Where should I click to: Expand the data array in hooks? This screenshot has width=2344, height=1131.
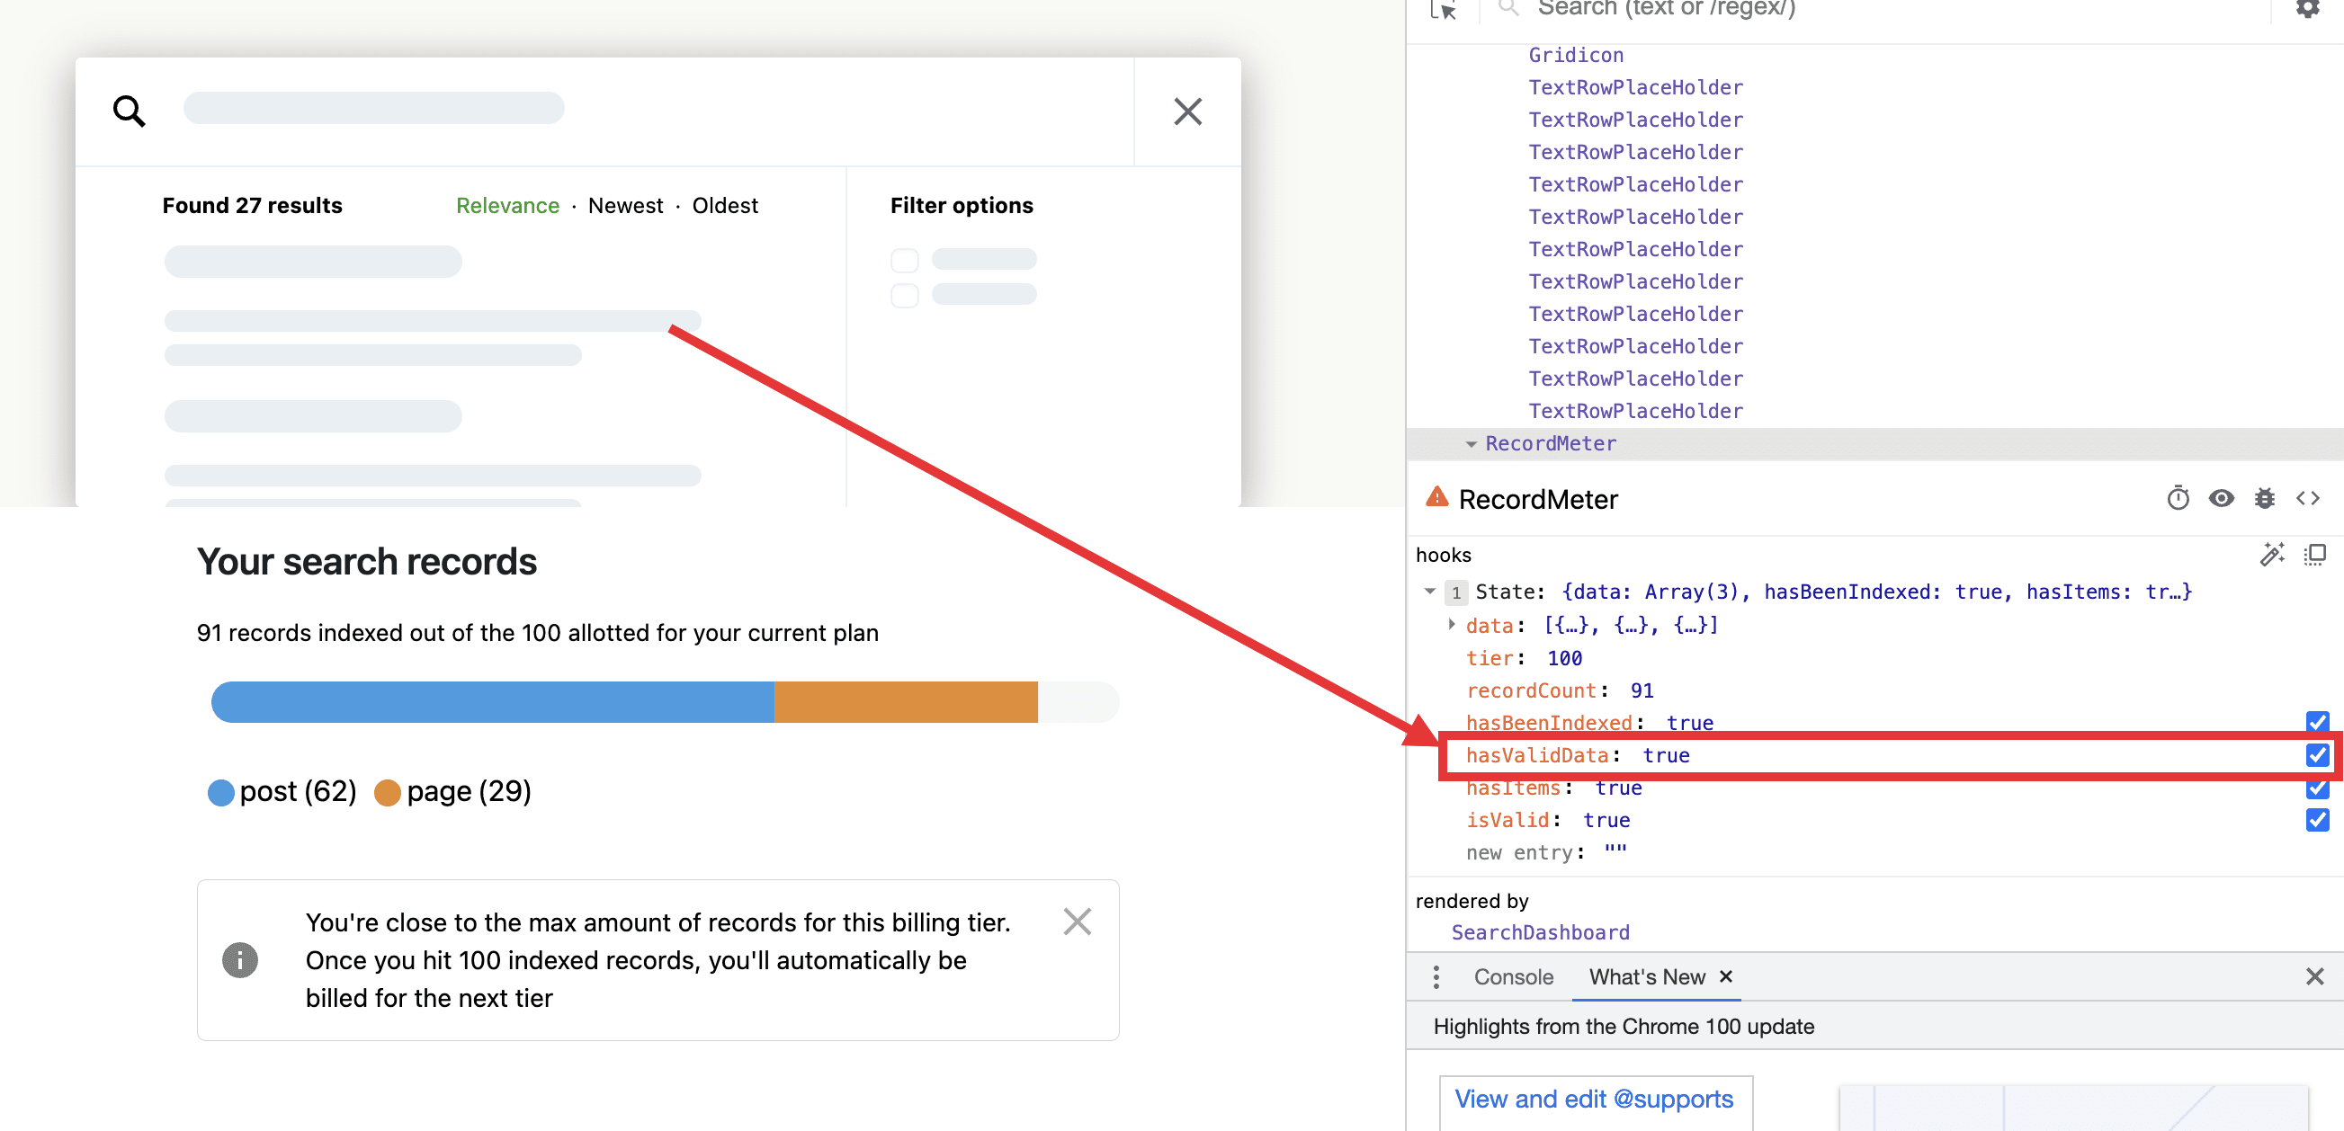1452,625
